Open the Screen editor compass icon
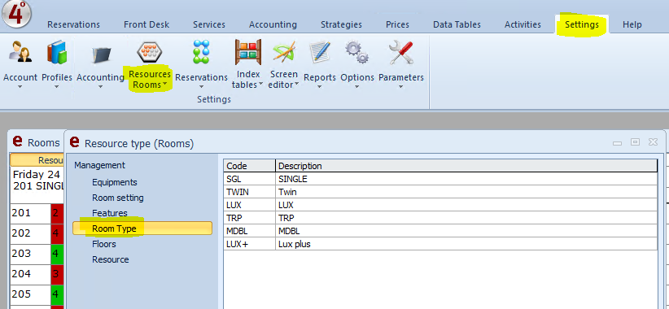The width and height of the screenshot is (669, 309). [284, 52]
